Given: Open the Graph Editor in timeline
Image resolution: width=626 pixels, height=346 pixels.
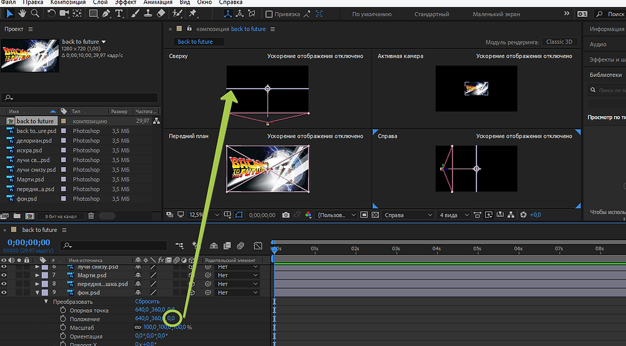Looking at the screenshot, I should tap(258, 245).
